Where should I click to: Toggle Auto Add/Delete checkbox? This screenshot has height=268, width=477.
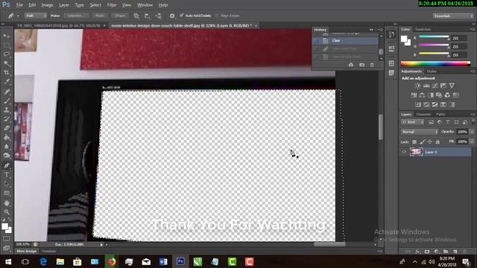click(x=182, y=16)
